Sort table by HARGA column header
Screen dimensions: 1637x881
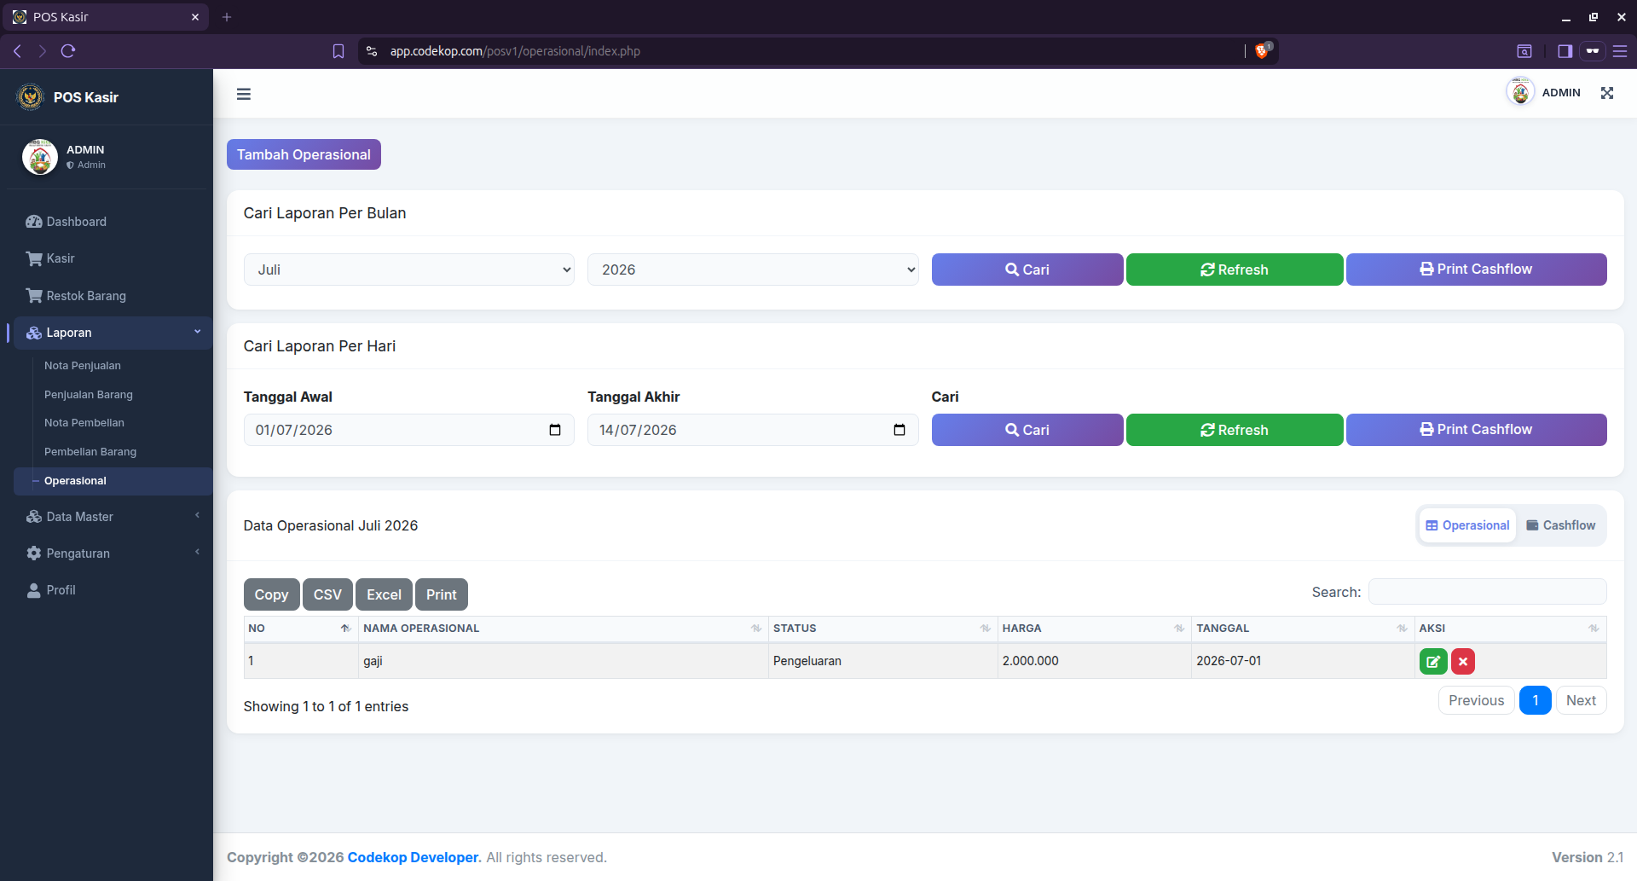(1094, 629)
